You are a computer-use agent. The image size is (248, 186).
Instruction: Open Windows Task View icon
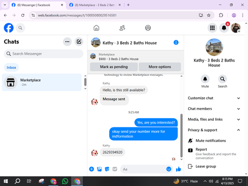point(29,181)
